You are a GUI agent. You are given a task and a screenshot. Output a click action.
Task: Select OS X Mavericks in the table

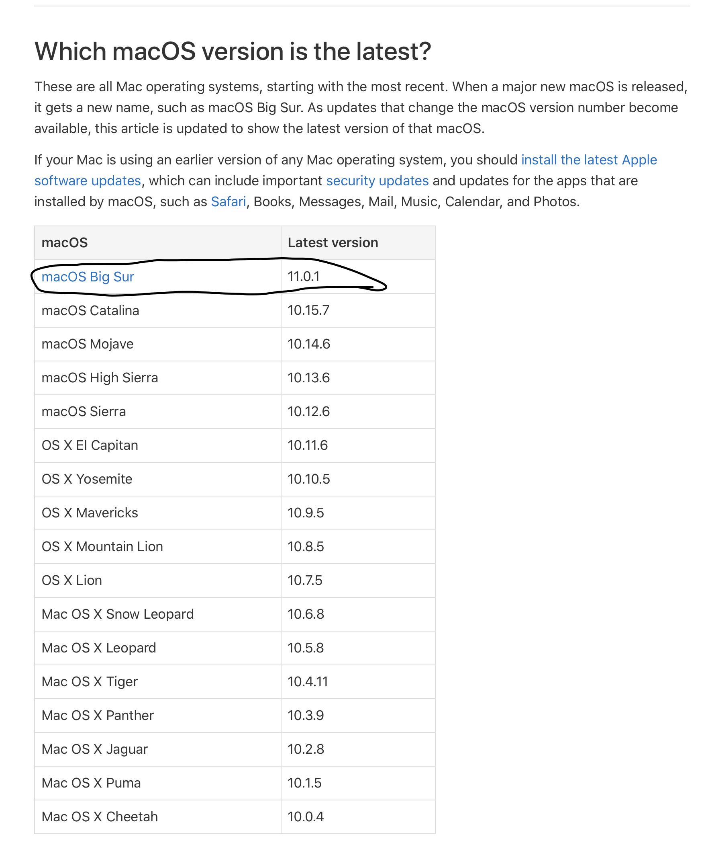tap(90, 513)
